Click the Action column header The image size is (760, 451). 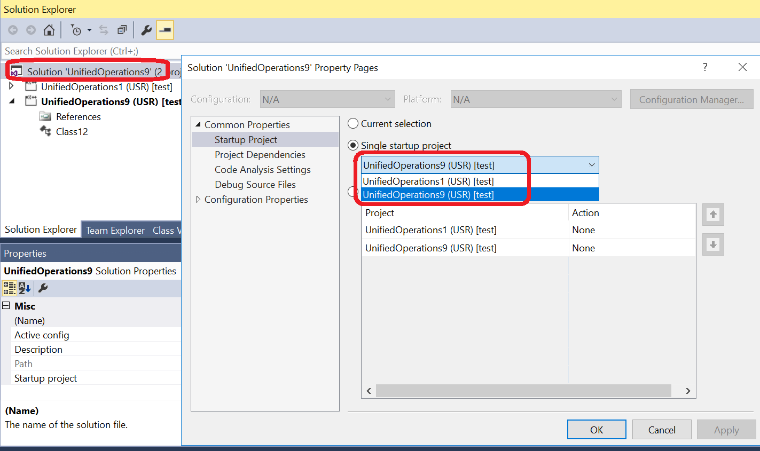(x=632, y=212)
